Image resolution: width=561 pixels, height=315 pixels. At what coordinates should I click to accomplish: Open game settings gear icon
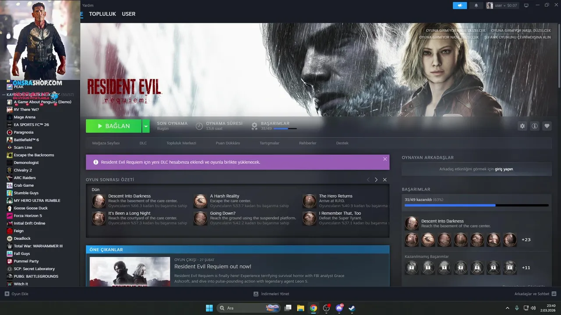522,126
